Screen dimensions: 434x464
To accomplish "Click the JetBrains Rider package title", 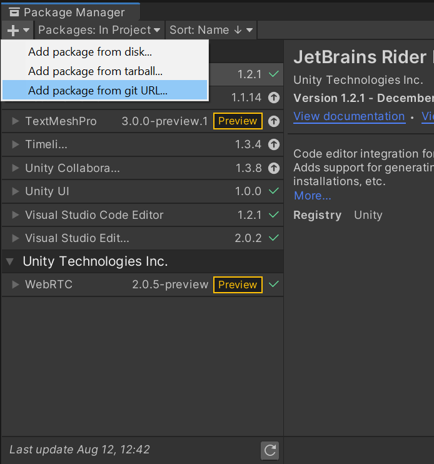I will pos(363,57).
